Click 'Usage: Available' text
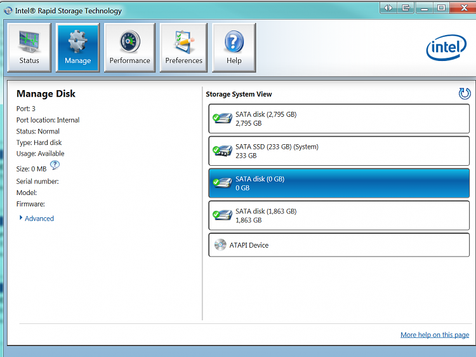 tap(41, 154)
